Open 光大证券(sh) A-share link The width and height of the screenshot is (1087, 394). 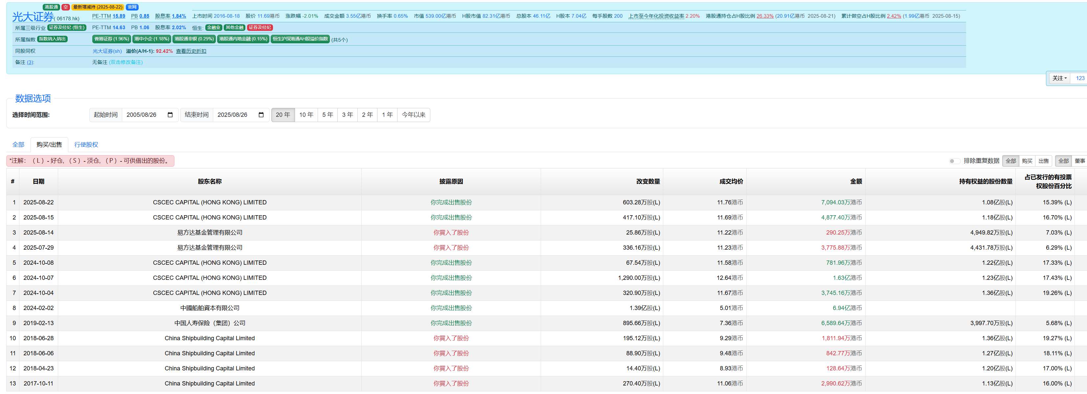coord(107,52)
